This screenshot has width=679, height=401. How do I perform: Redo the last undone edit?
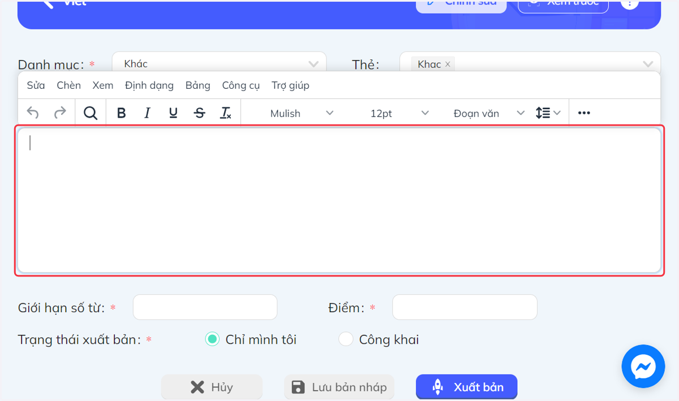pyautogui.click(x=60, y=113)
